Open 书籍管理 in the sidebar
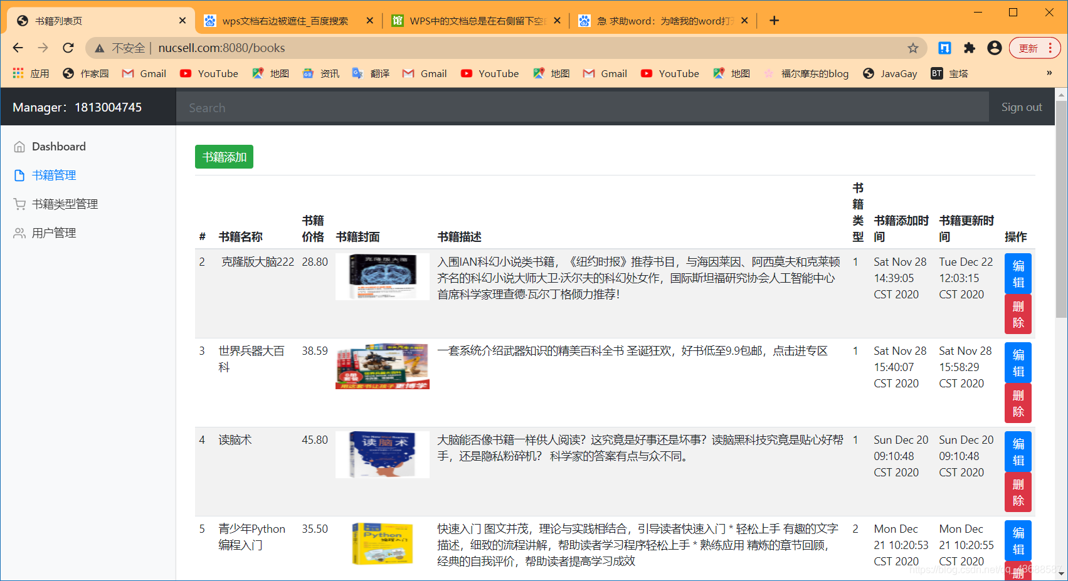Image resolution: width=1068 pixels, height=581 pixels. click(54, 175)
